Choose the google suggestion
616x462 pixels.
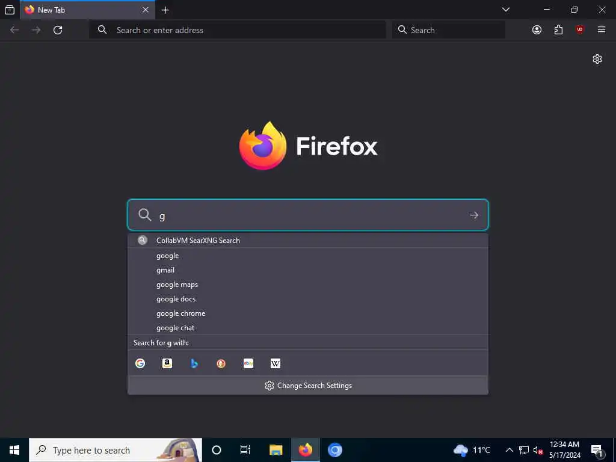coord(308,256)
